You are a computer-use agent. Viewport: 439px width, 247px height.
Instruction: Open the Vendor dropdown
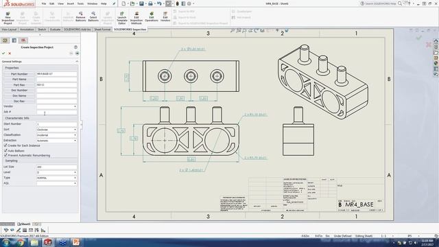pyautogui.click(x=56, y=106)
